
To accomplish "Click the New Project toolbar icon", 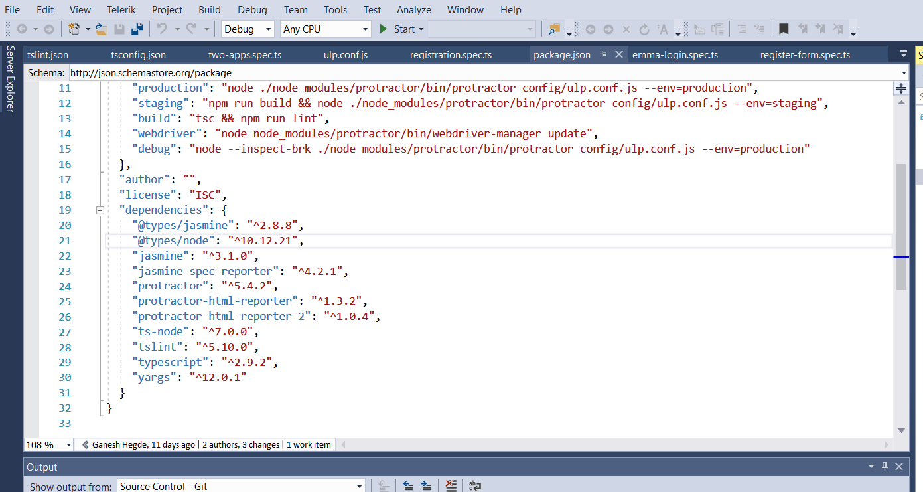I will [74, 29].
